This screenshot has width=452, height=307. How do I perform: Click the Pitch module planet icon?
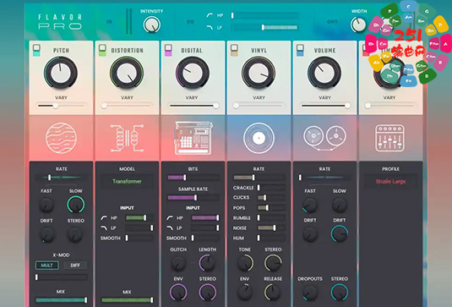point(61,138)
